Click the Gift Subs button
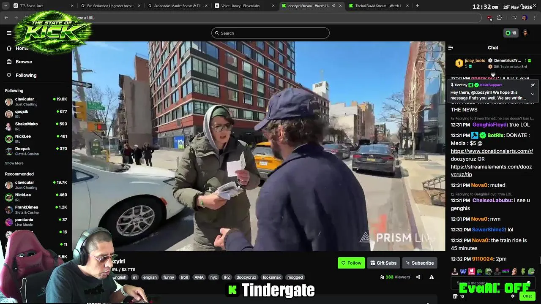The image size is (541, 304). pos(383,263)
